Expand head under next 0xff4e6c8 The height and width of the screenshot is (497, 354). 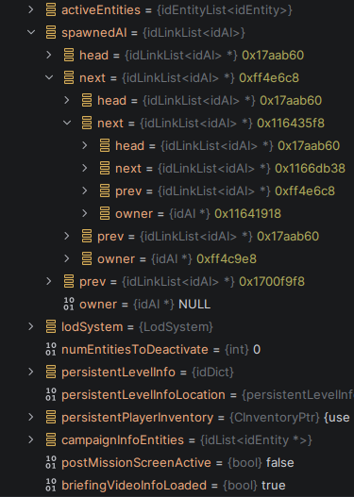coord(67,101)
